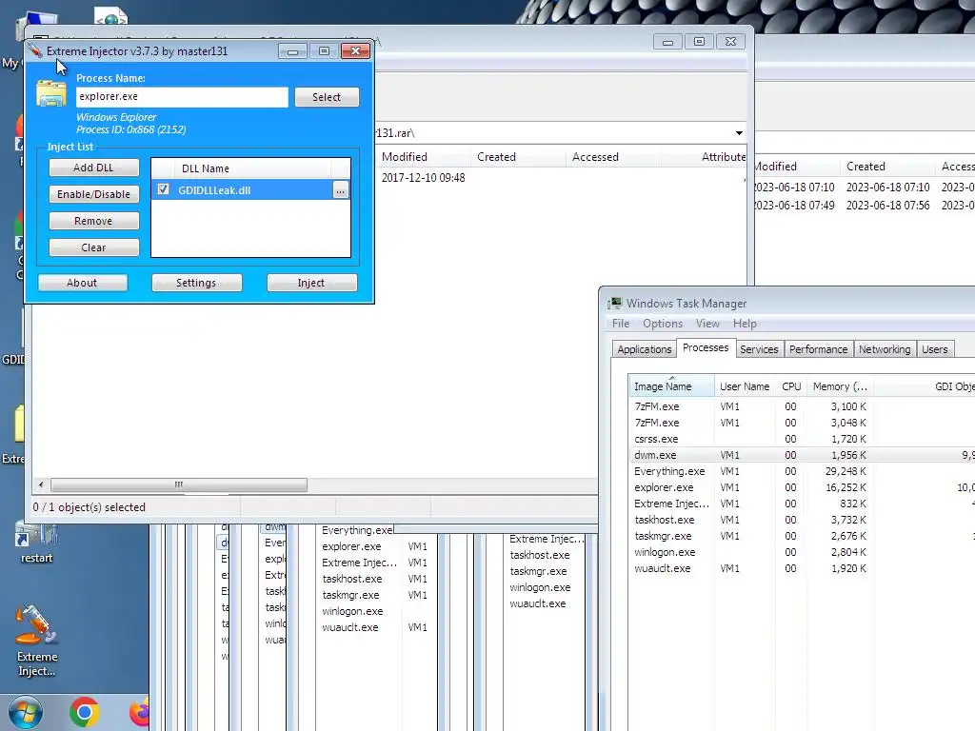
Task: Open the ellipsis options for GDIDLLLeak.dll
Action: coord(340,190)
